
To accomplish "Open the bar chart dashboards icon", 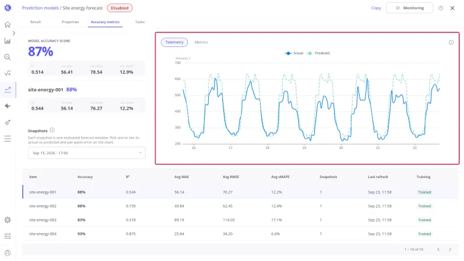I will (8, 41).
